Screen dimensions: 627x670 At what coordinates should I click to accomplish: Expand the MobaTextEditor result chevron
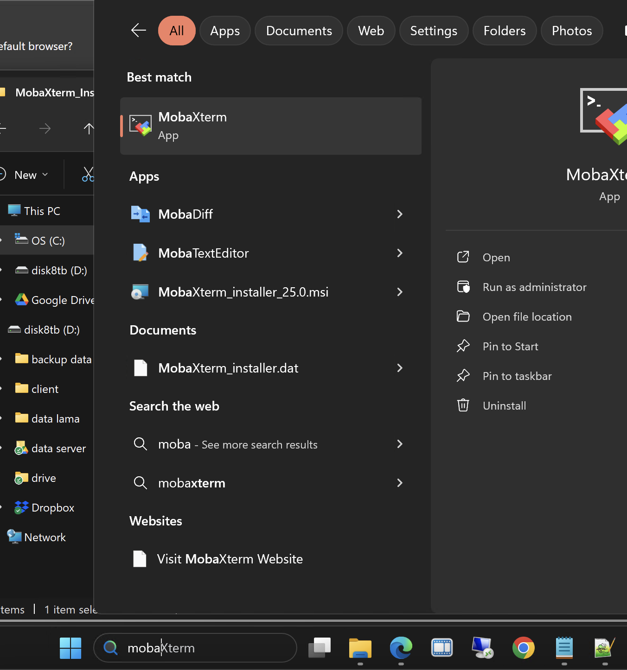coord(400,253)
